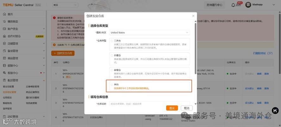Click the 操作 column header

[247, 63]
